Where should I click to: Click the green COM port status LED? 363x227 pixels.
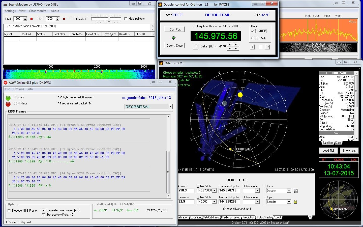pos(173,38)
